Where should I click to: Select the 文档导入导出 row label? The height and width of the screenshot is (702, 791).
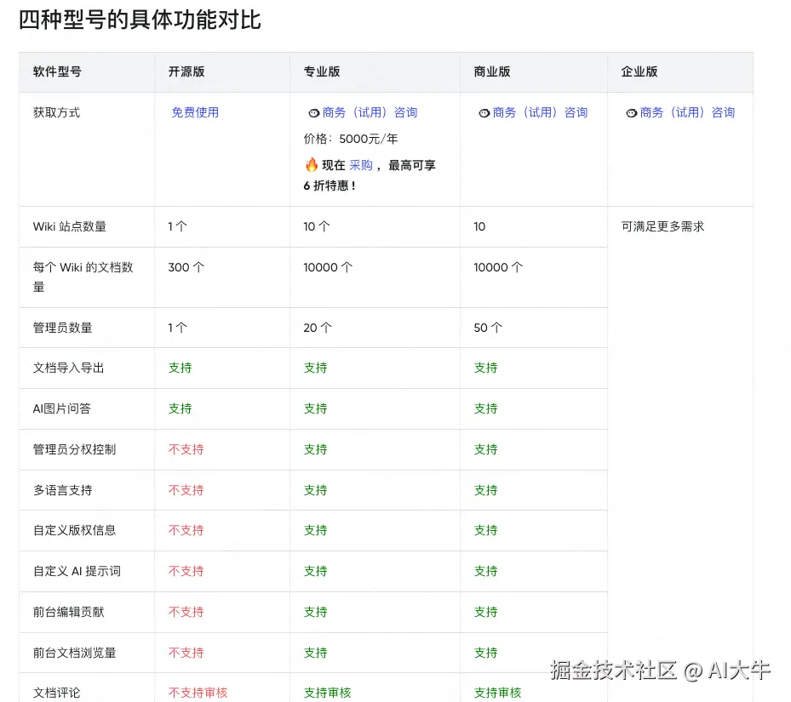(69, 368)
